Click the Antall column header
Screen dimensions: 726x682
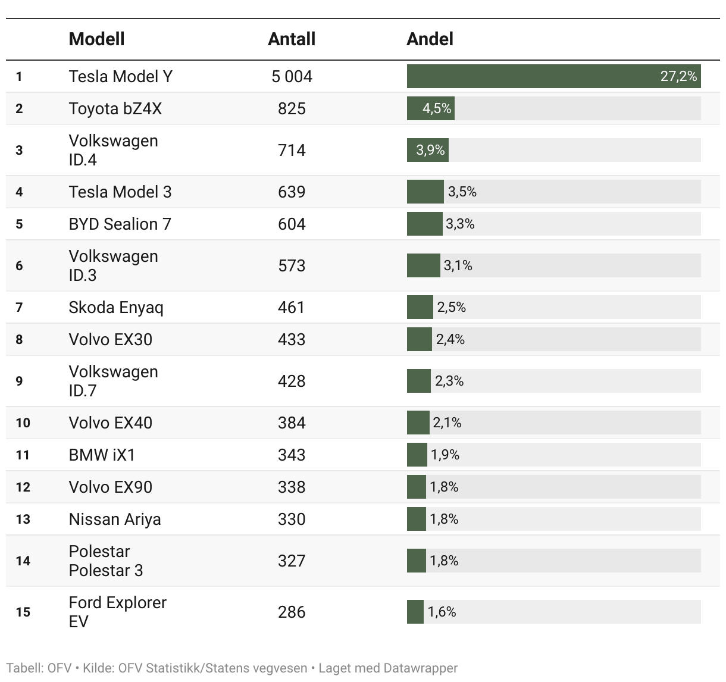pos(292,39)
